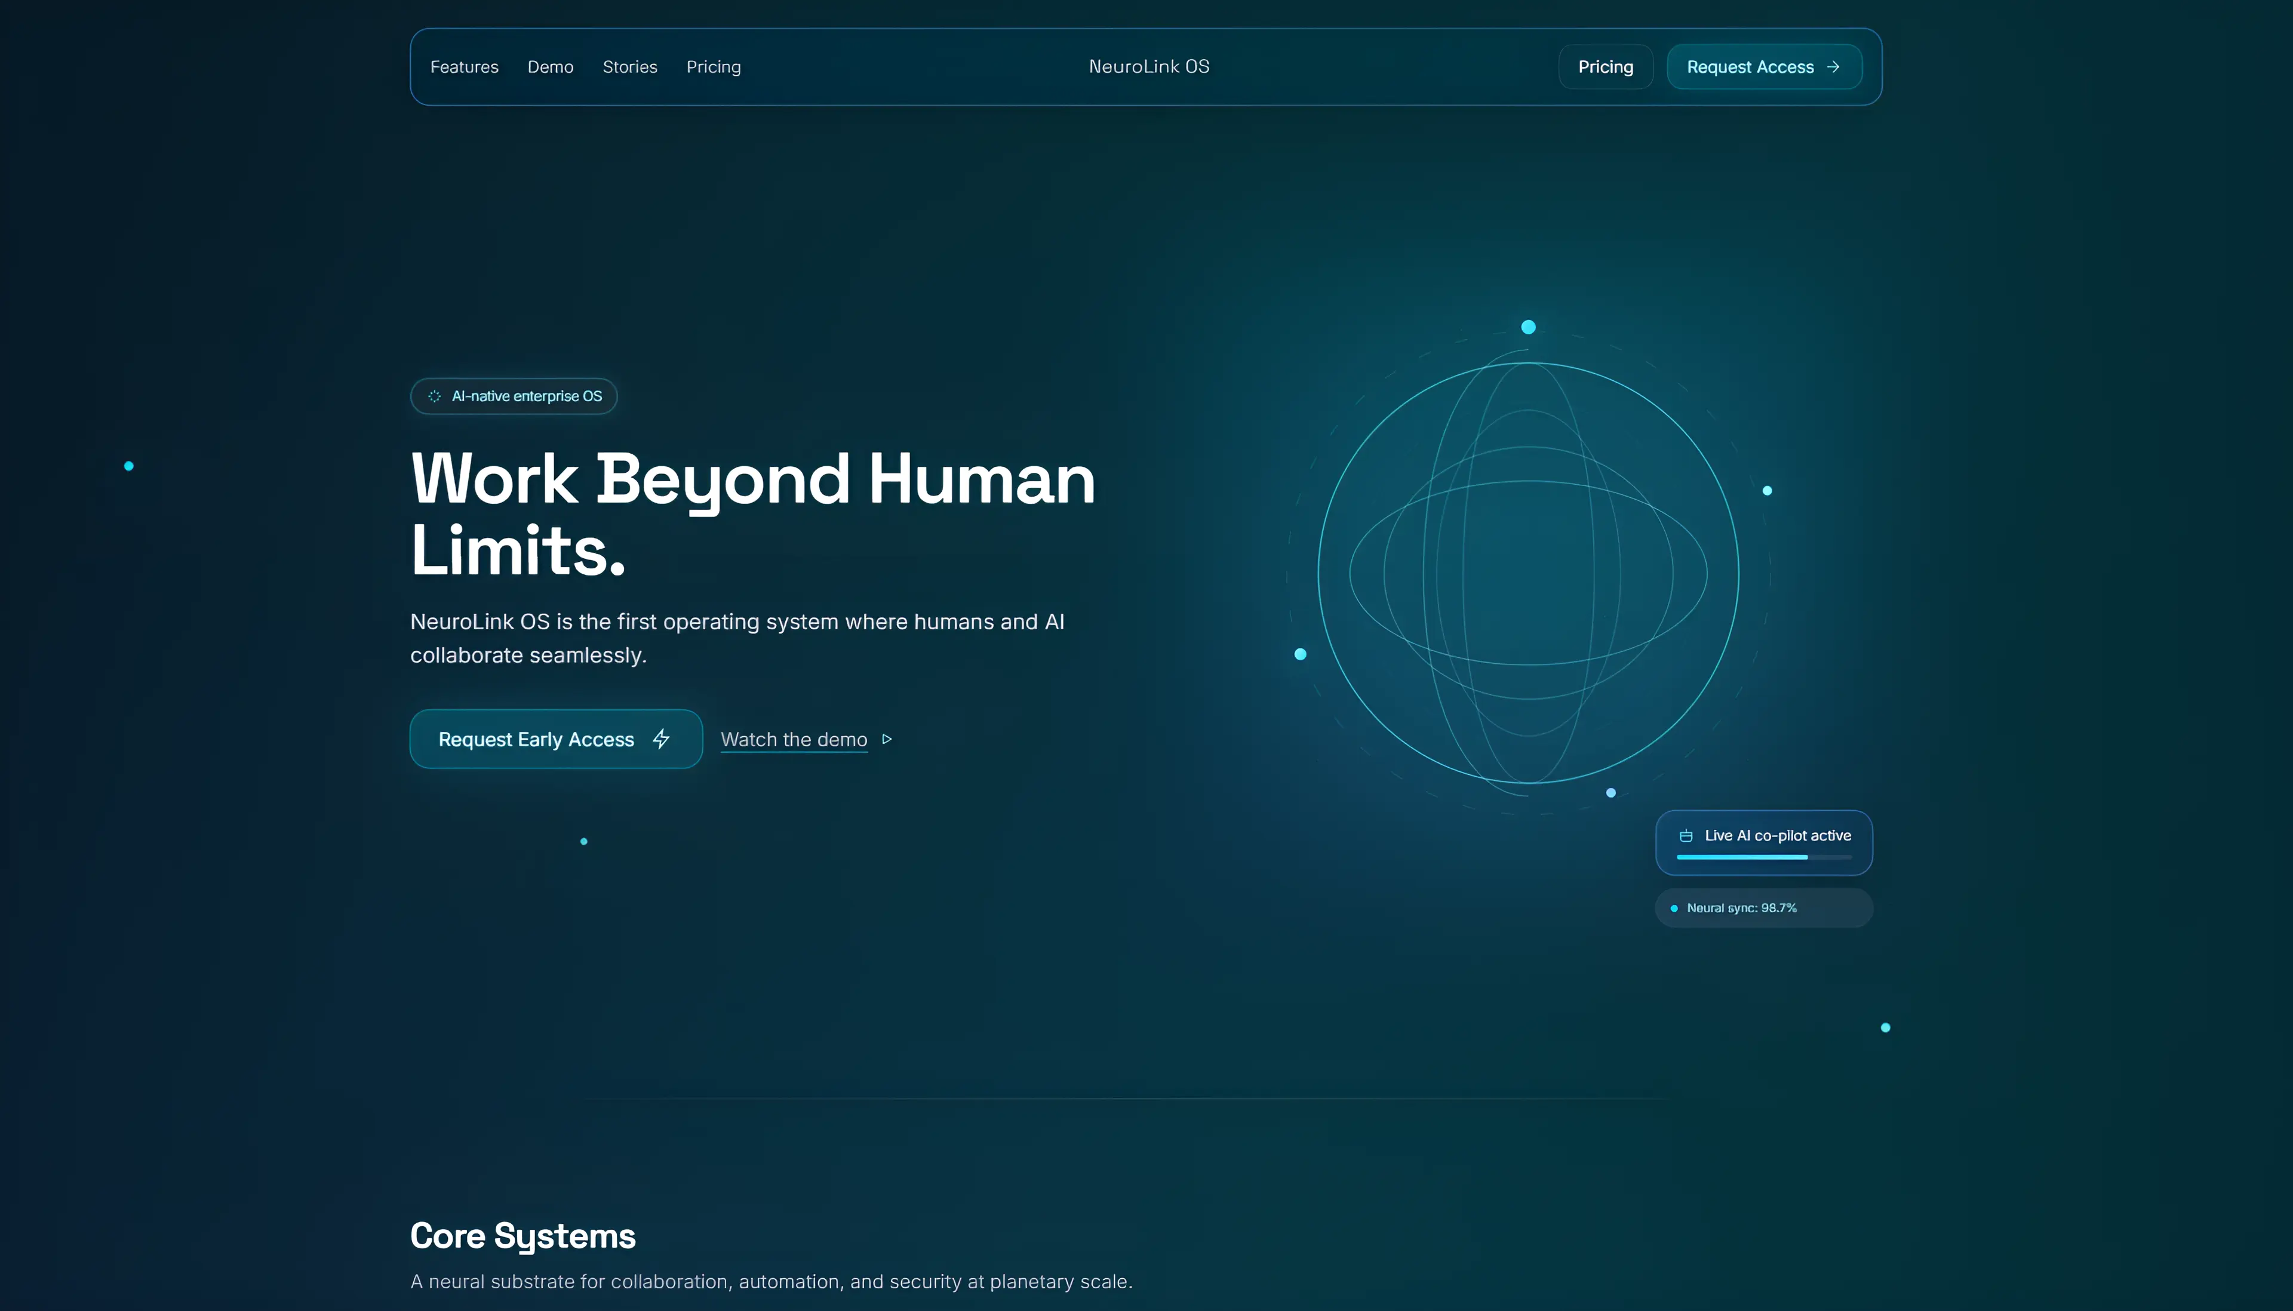Screen dimensions: 2293x1311
Task: Open the Features nav link
Action: 464,67
